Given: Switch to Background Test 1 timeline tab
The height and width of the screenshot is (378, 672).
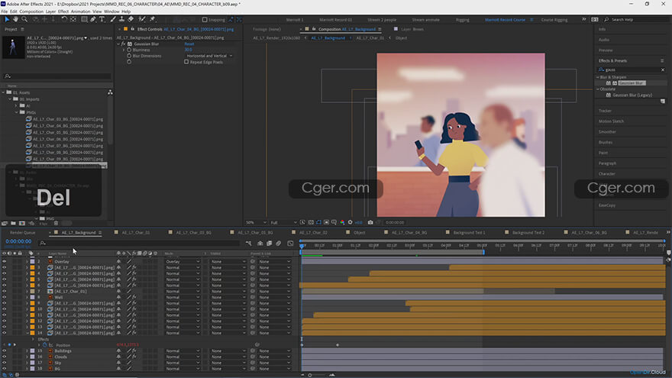Looking at the screenshot, I should pos(470,233).
